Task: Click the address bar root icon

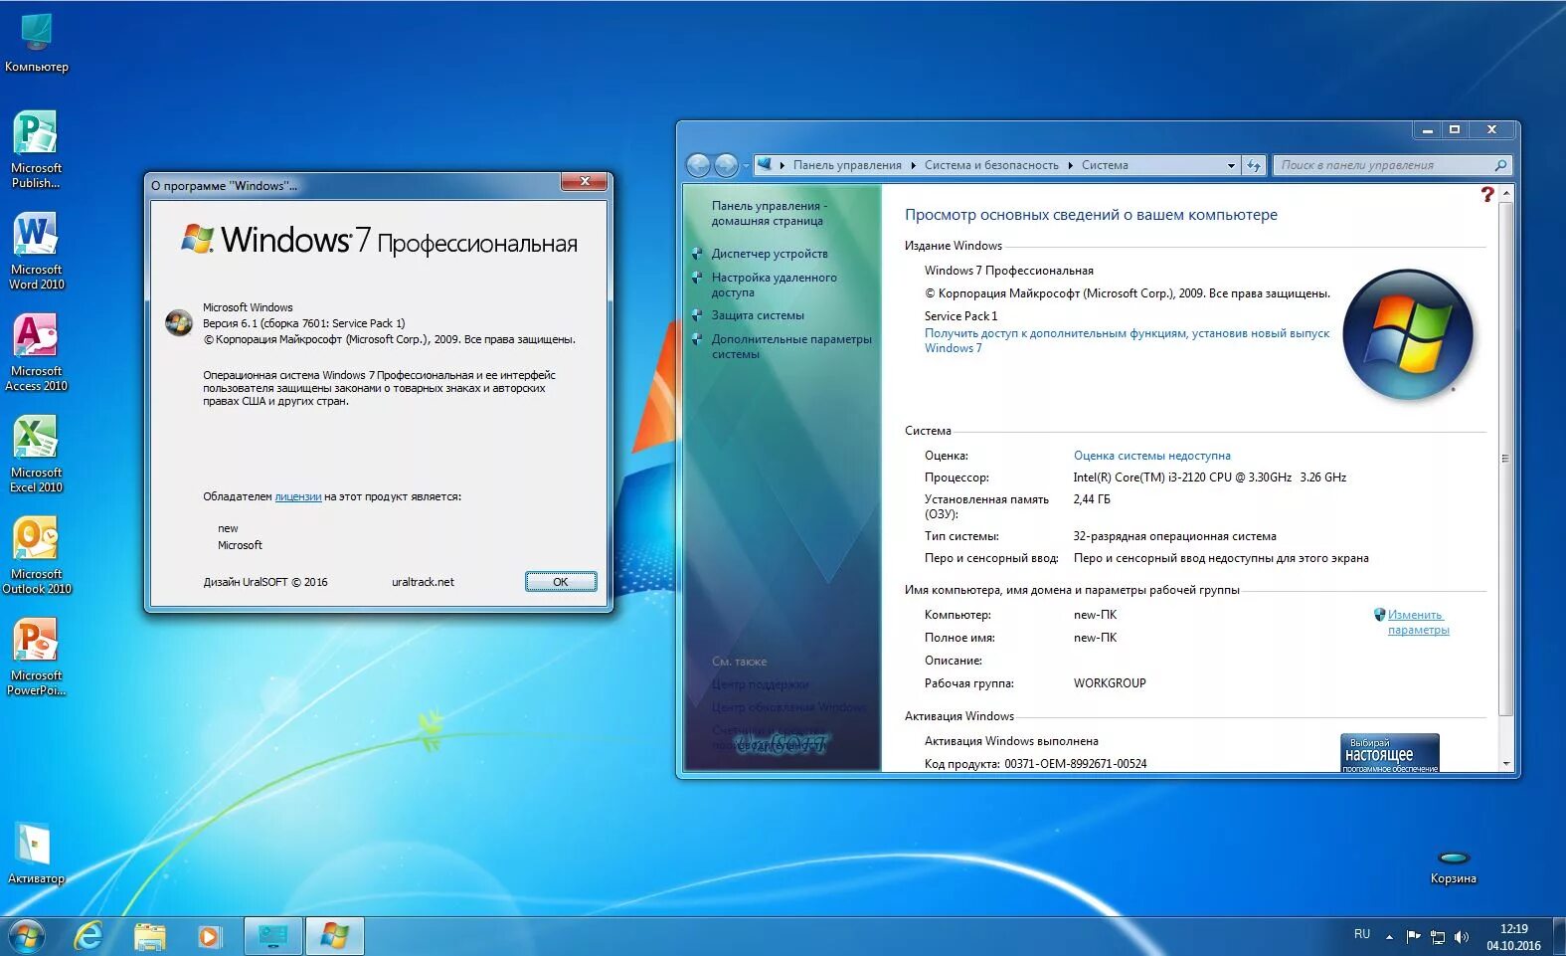Action: coord(765,165)
